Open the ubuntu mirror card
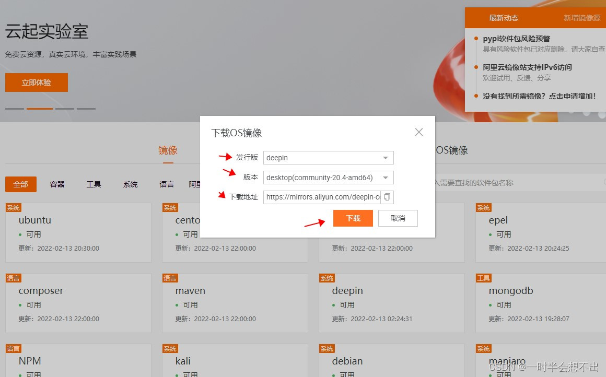 tap(78, 232)
